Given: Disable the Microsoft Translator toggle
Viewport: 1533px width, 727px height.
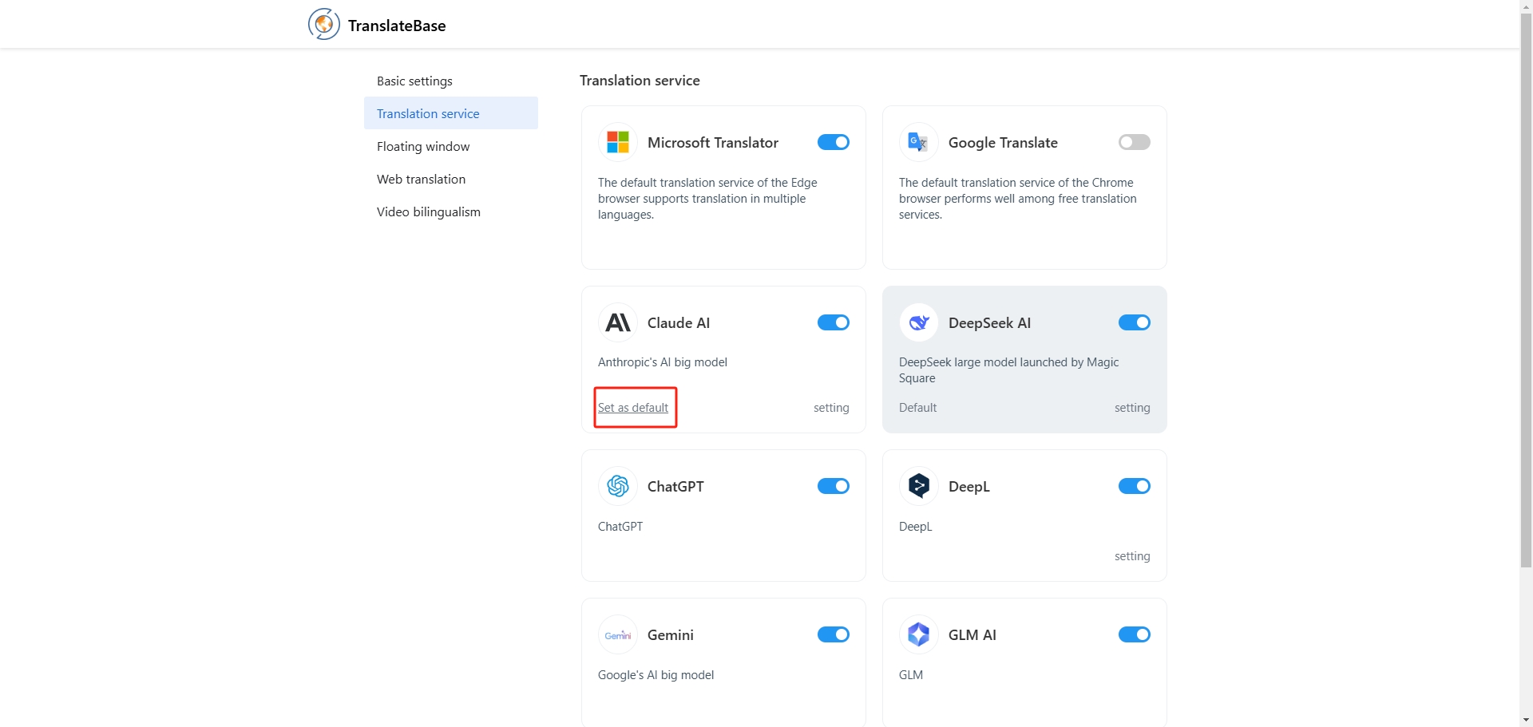Looking at the screenshot, I should (x=833, y=142).
